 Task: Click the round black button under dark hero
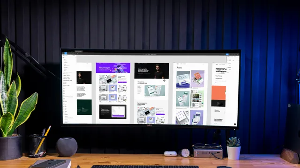pyautogui.click(x=164, y=81)
